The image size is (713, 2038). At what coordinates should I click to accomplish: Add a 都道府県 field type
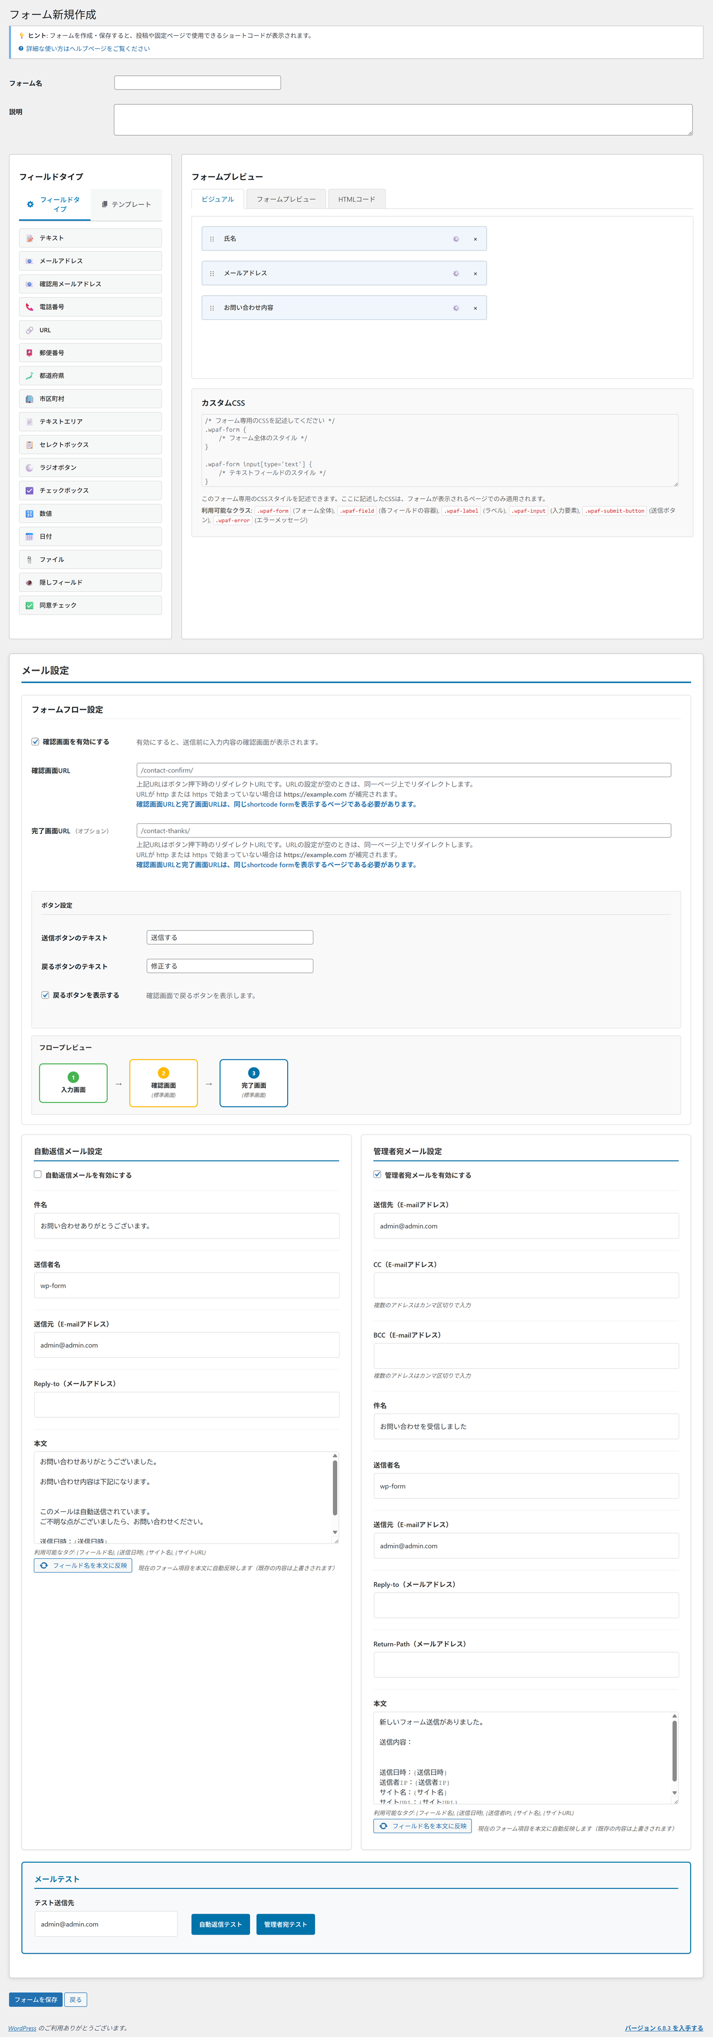[x=90, y=376]
